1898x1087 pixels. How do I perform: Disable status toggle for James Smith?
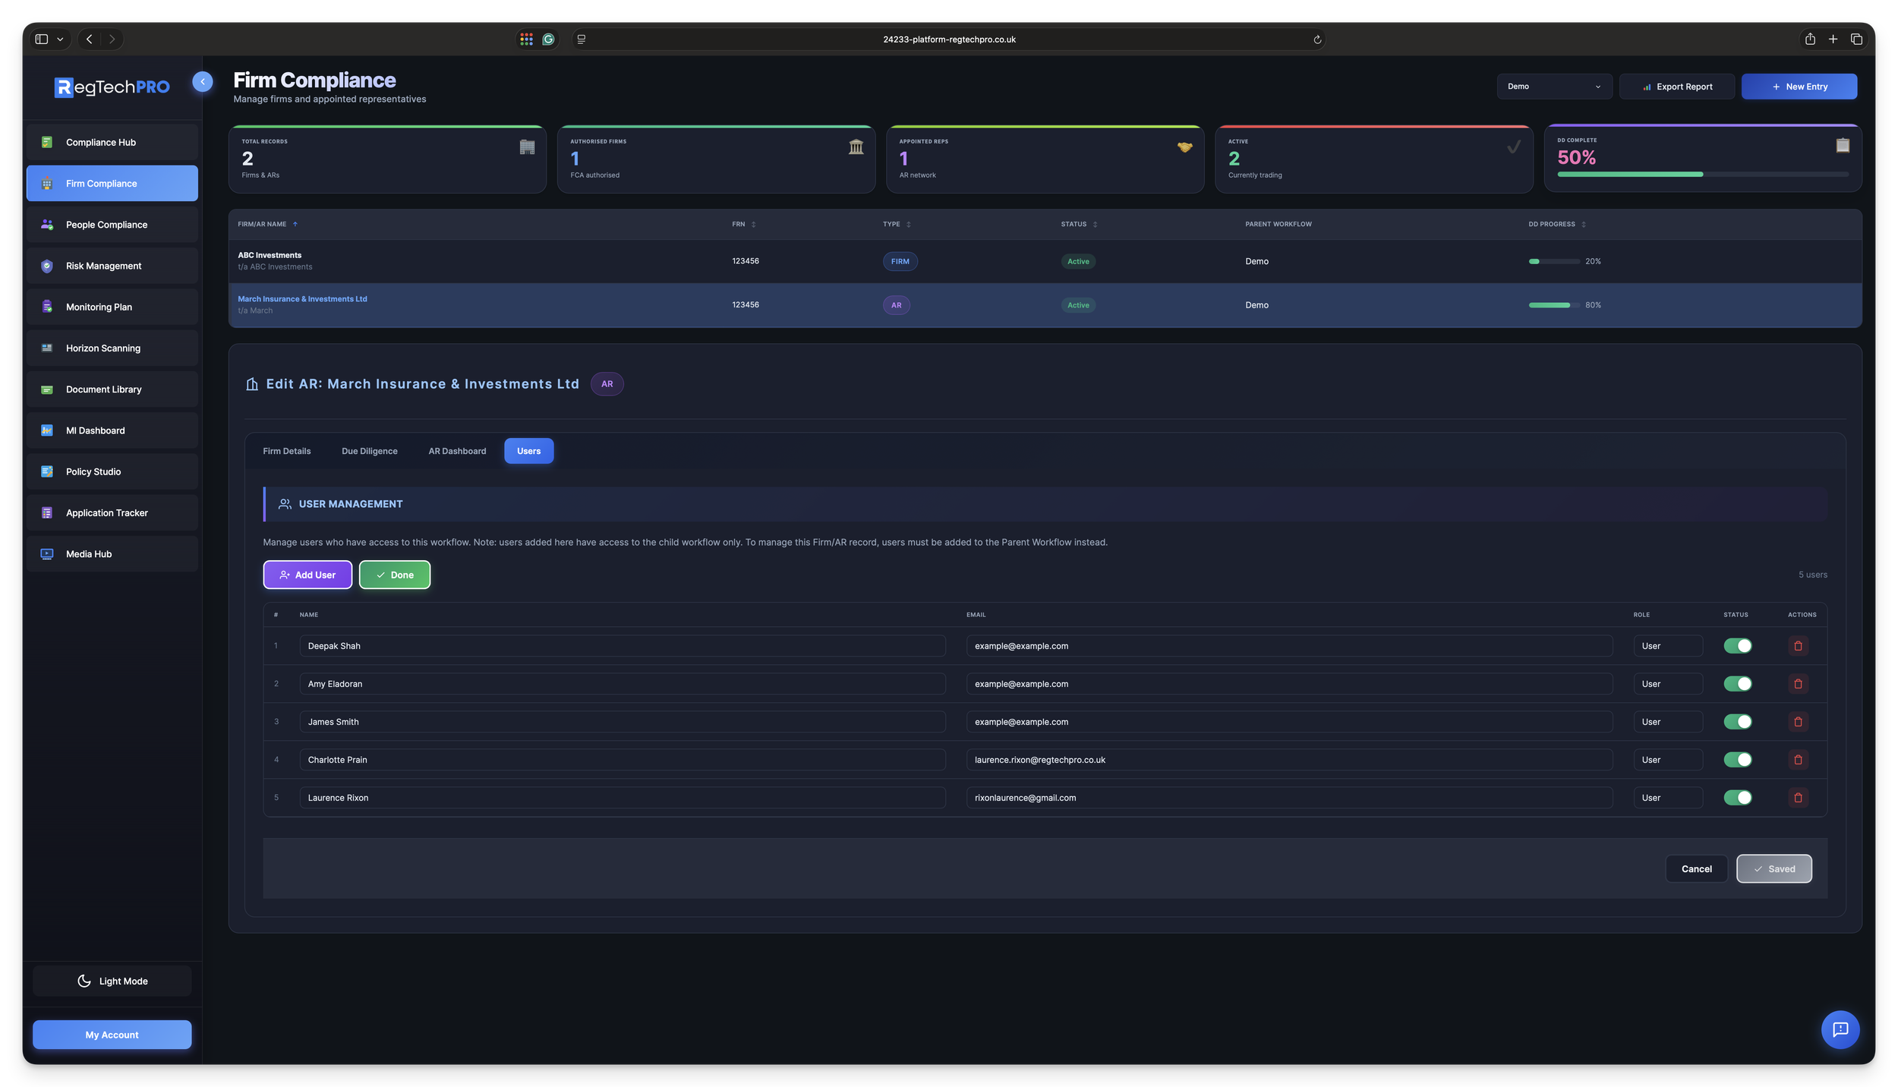(x=1738, y=721)
